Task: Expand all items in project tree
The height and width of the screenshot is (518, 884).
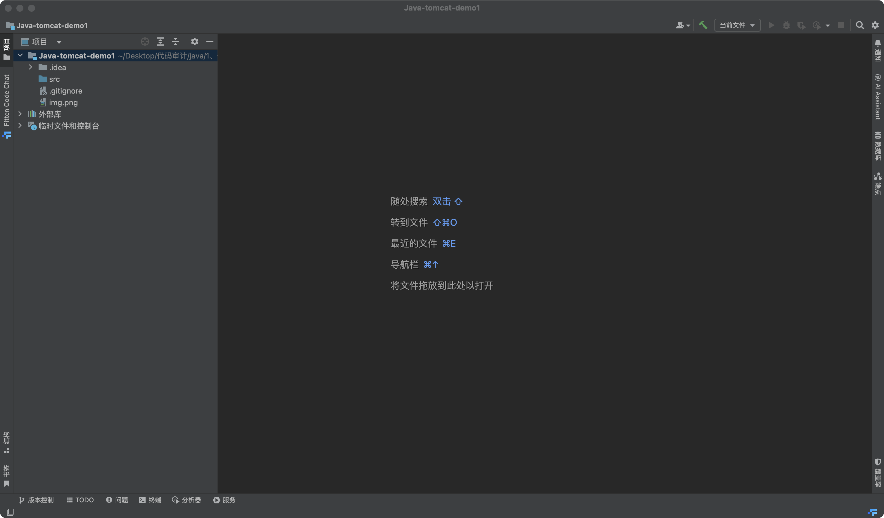Action: coord(160,42)
